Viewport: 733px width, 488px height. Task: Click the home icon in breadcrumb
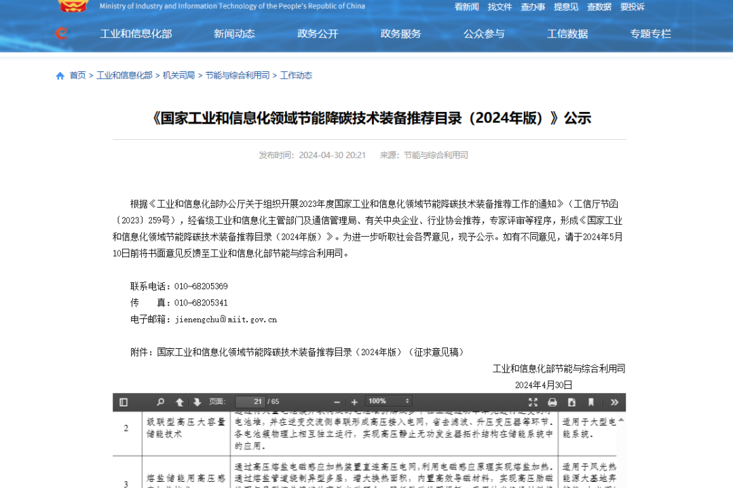pyautogui.click(x=60, y=76)
